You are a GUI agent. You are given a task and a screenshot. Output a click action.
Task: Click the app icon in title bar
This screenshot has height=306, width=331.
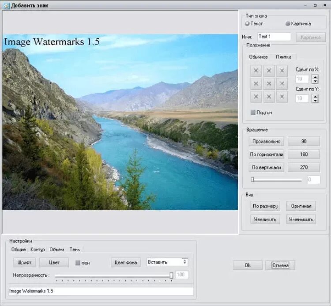pyautogui.click(x=6, y=5)
